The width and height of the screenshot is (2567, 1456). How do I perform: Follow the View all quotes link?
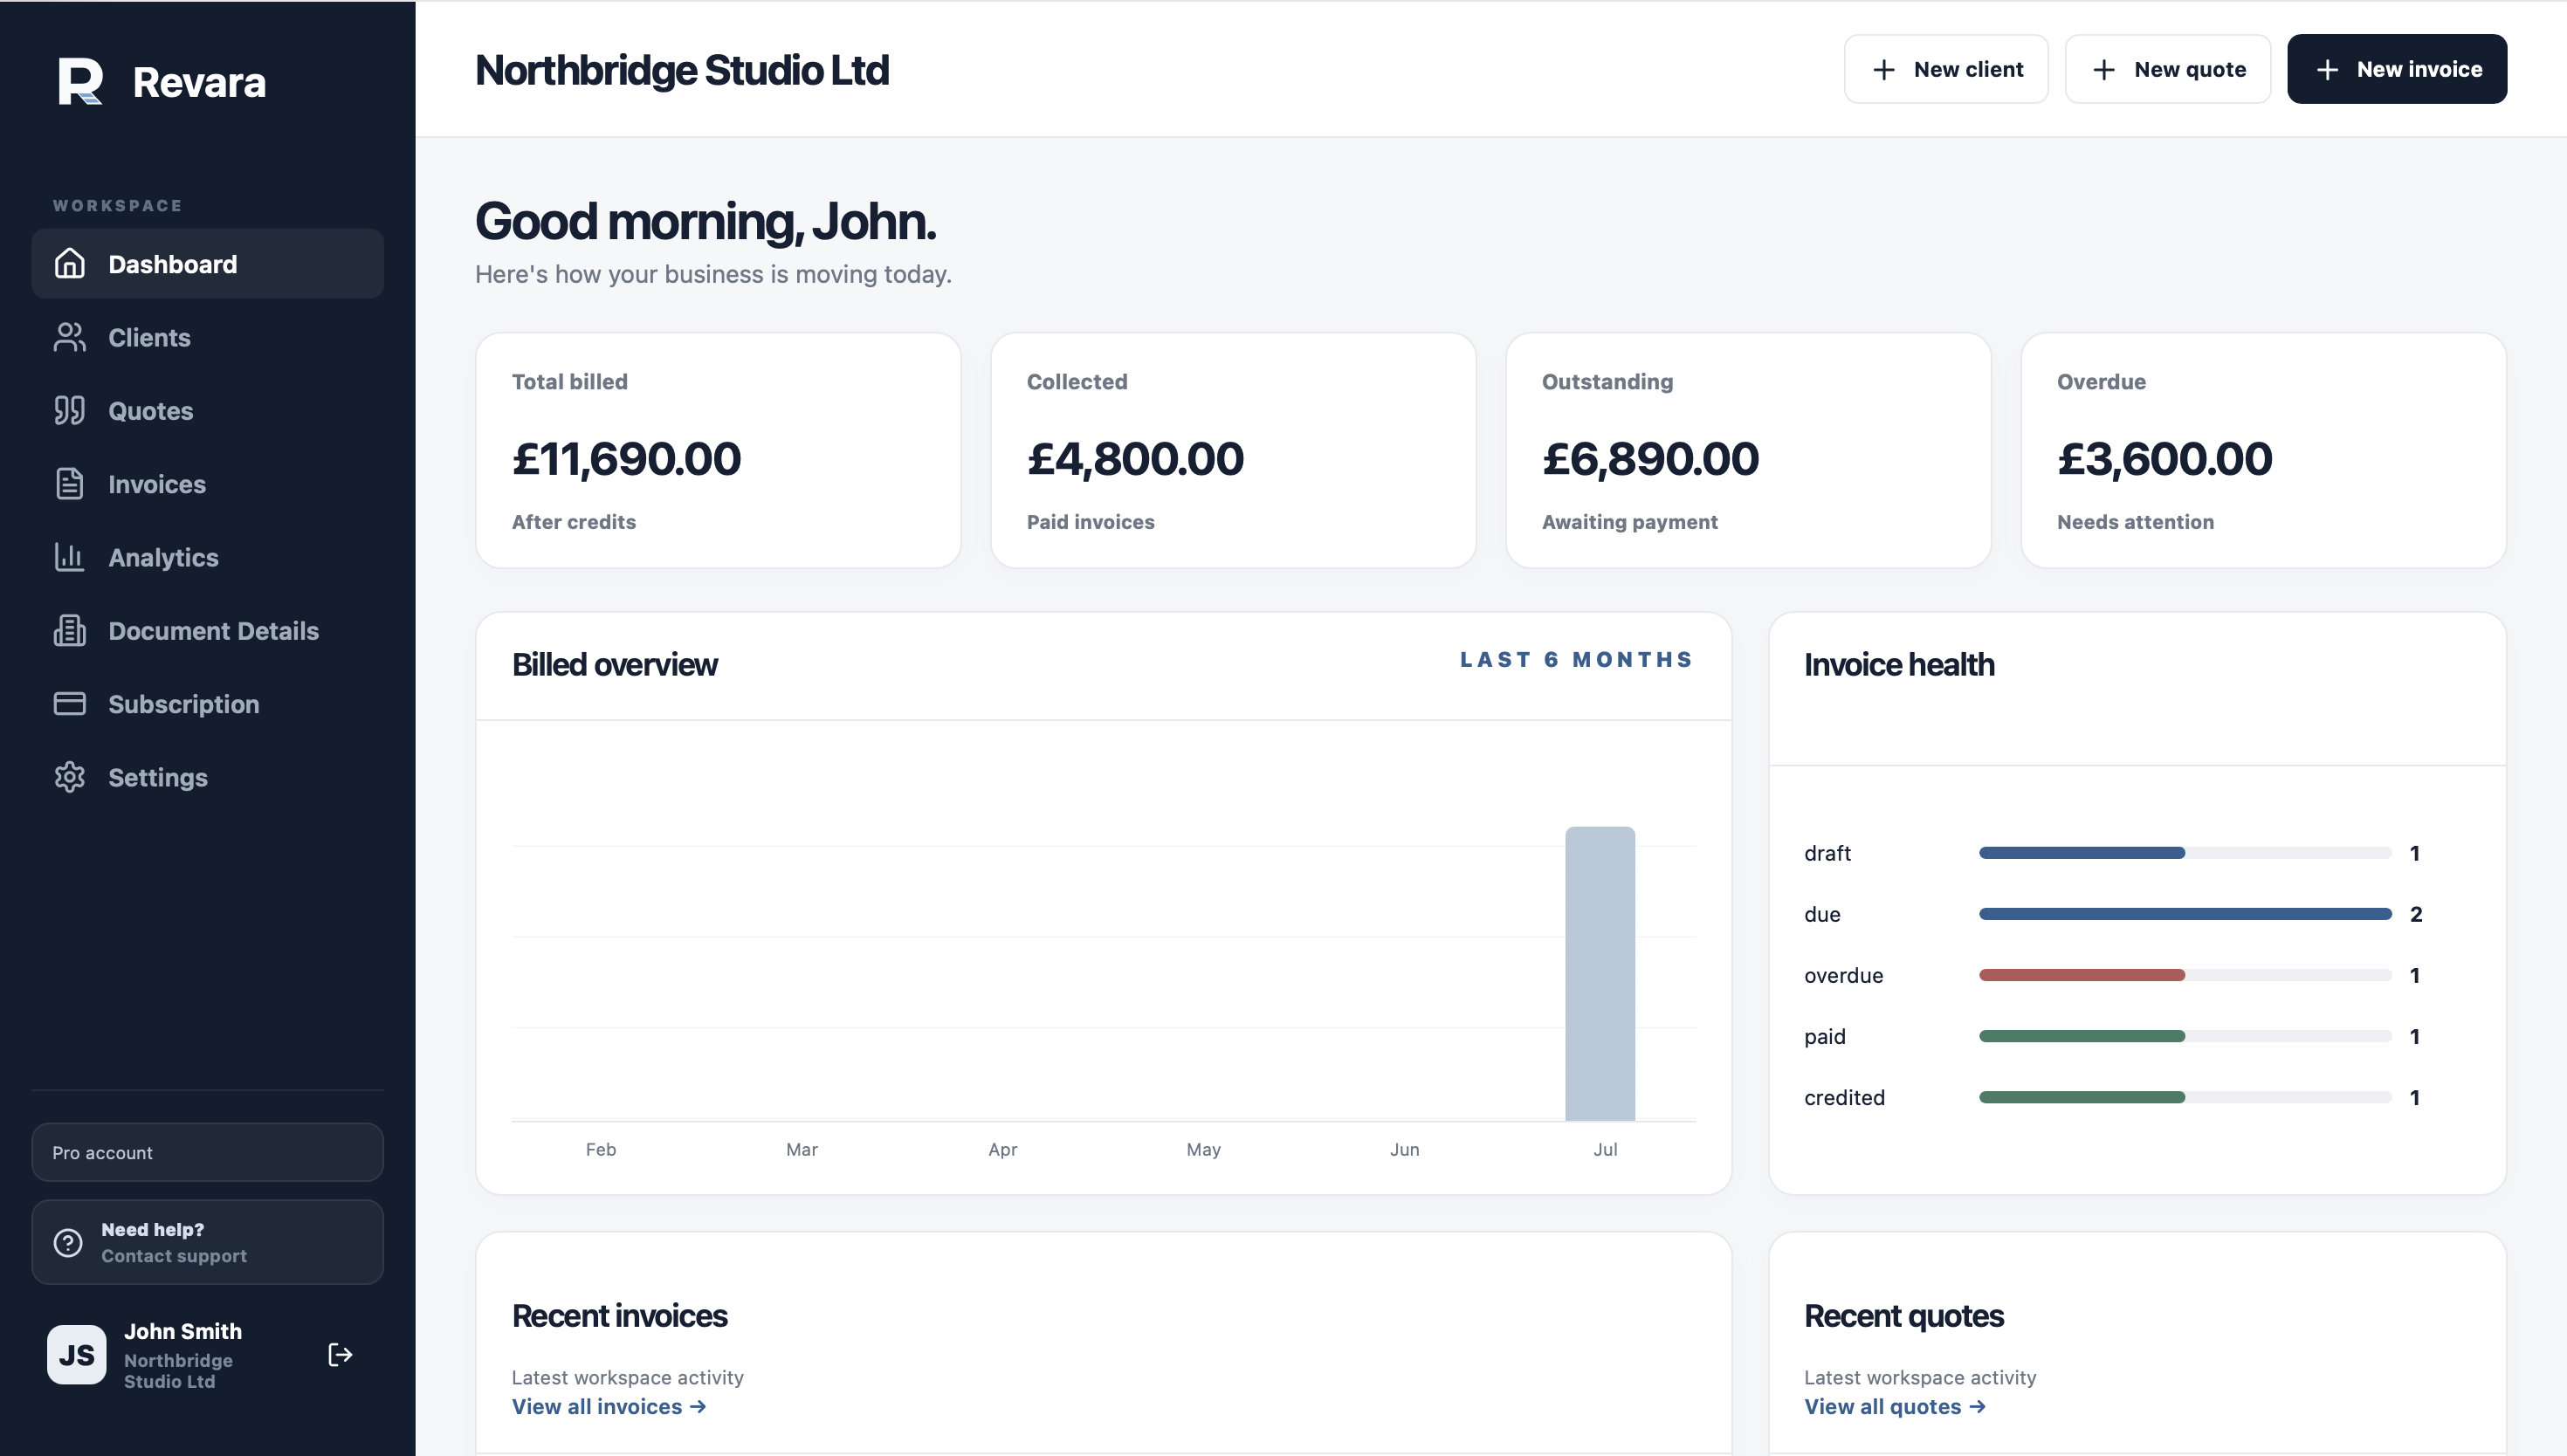[1894, 1406]
